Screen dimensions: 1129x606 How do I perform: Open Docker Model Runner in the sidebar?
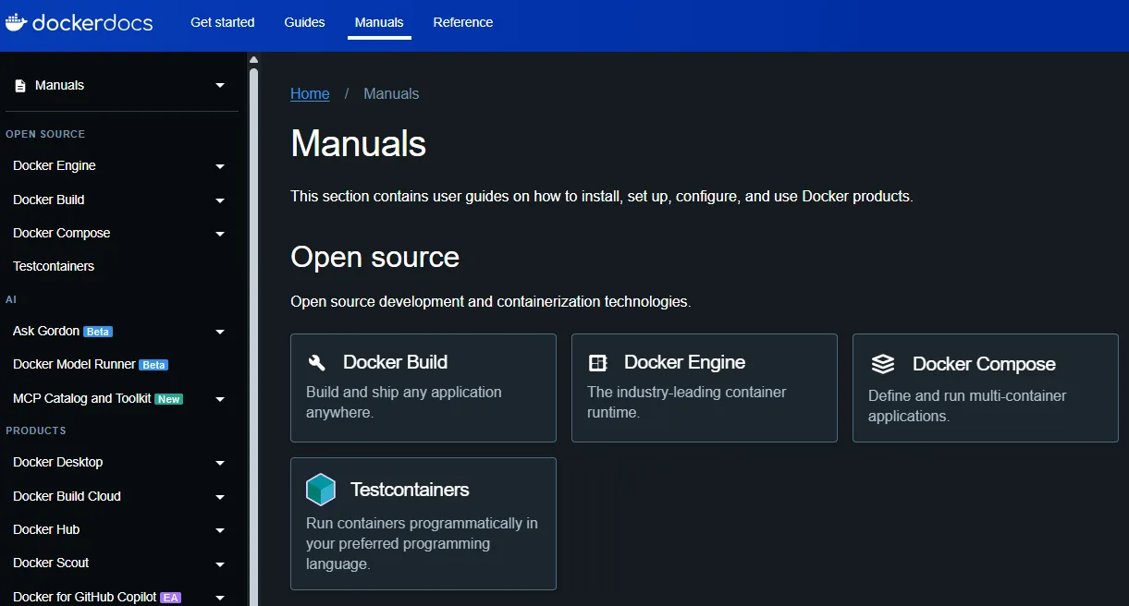[74, 364]
